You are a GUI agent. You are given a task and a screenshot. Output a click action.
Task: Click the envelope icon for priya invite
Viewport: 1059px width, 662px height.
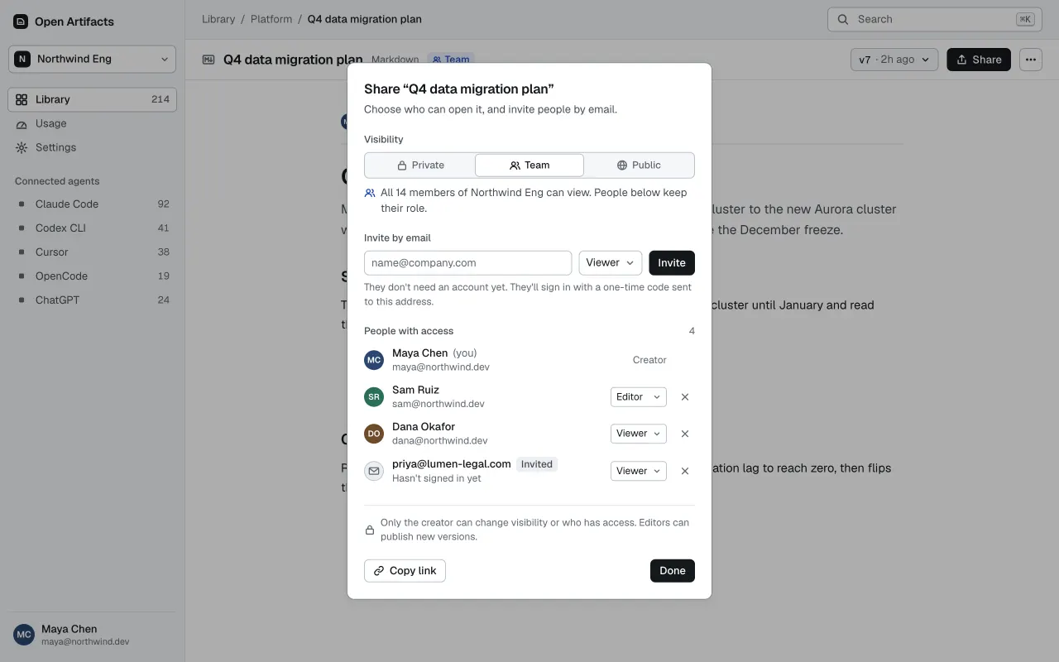[x=374, y=471]
